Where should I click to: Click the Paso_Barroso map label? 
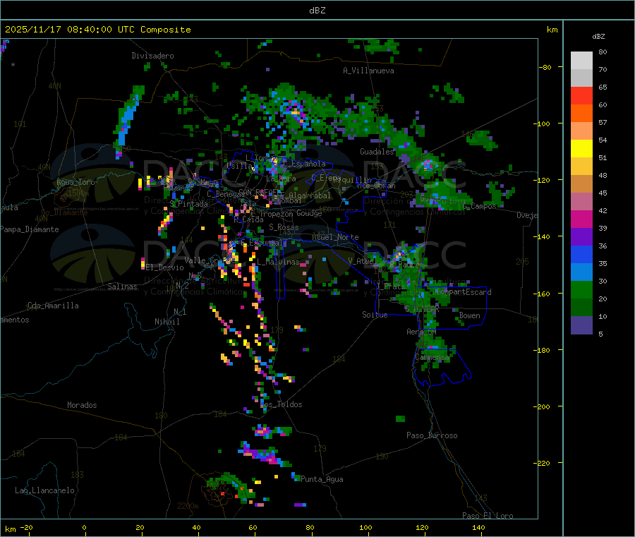point(432,435)
